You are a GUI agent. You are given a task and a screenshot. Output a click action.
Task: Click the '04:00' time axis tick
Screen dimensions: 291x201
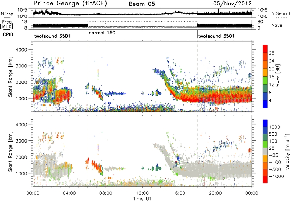click(x=69, y=193)
